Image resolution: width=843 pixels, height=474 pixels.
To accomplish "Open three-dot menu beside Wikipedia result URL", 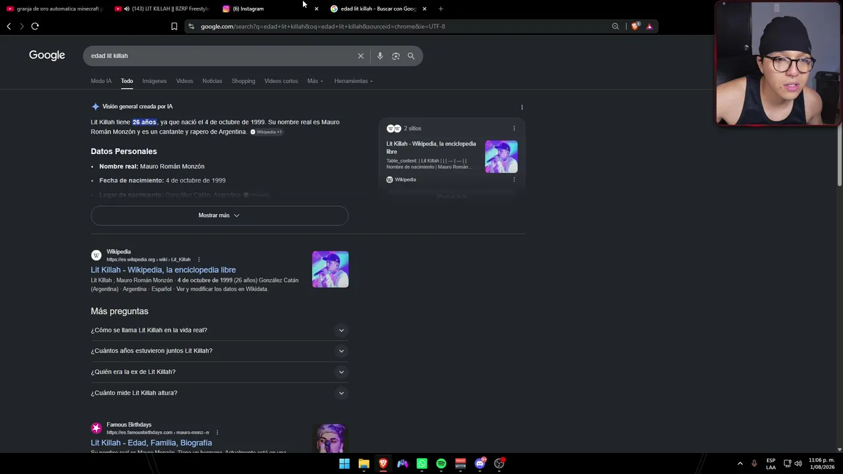I will coord(199,259).
